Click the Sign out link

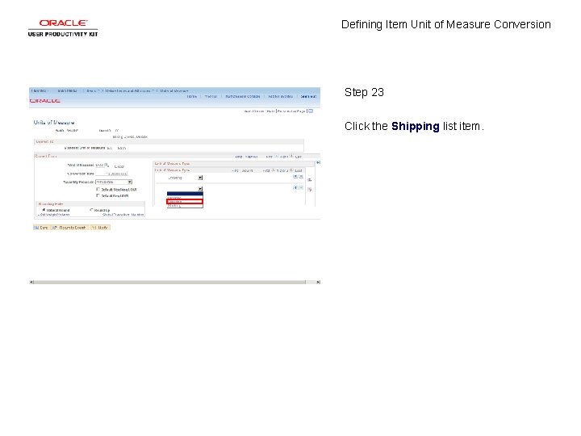point(308,96)
